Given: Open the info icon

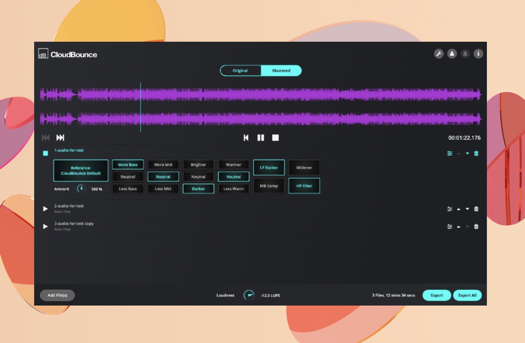Looking at the screenshot, I should click(478, 54).
